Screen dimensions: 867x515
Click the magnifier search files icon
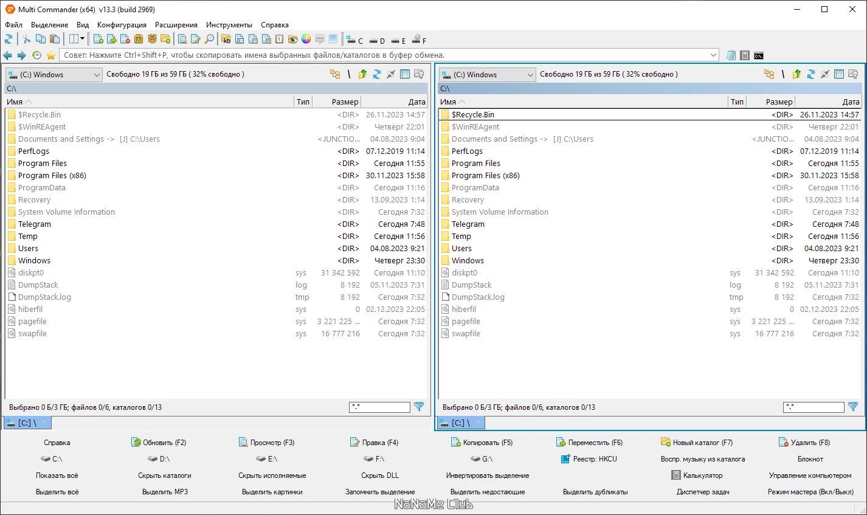209,39
